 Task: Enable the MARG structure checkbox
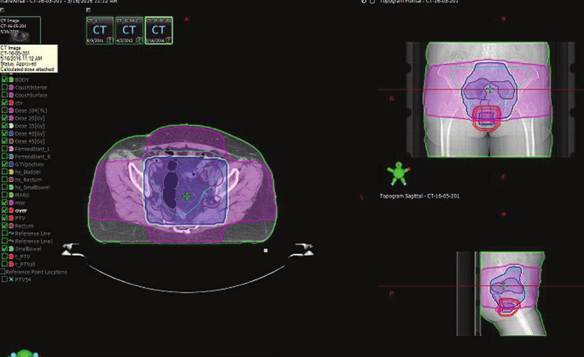coord(5,194)
